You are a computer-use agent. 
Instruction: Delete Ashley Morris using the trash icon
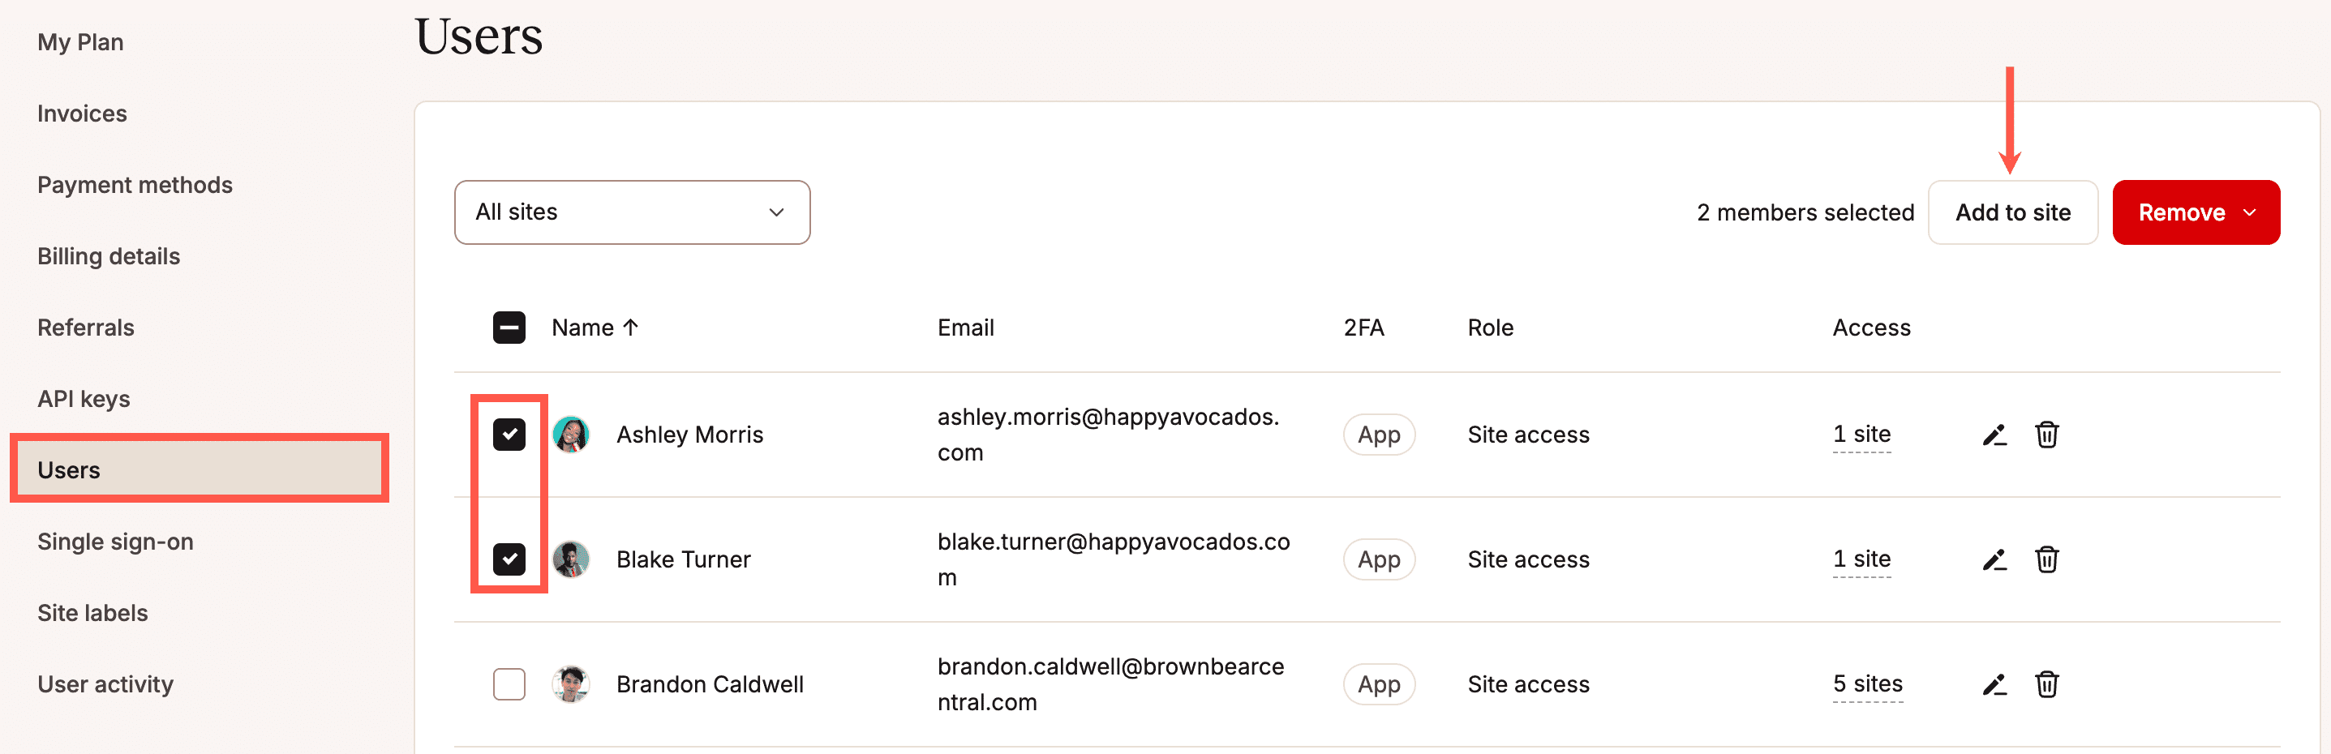pyautogui.click(x=2048, y=435)
